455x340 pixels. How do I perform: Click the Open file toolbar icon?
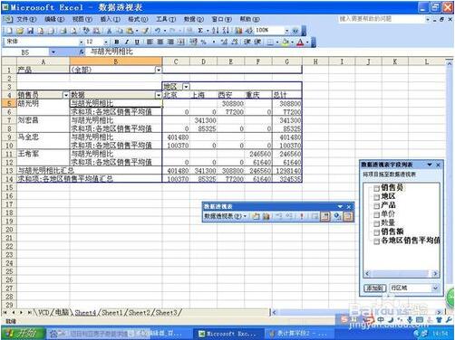click(x=20, y=31)
